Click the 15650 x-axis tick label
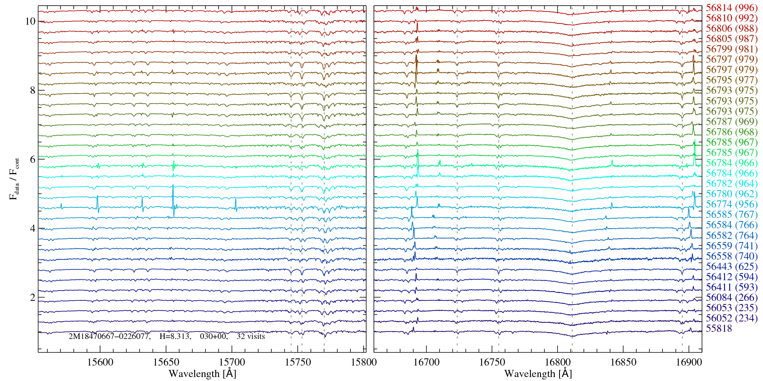This screenshot has height=381, width=763. tap(166, 362)
